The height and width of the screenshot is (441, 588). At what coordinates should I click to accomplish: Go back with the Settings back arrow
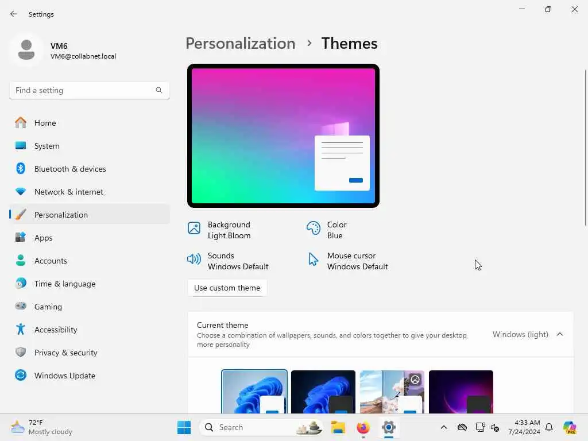click(14, 14)
